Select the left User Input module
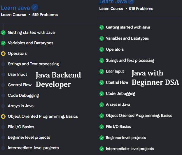This screenshot has width=182, height=155. point(17,74)
